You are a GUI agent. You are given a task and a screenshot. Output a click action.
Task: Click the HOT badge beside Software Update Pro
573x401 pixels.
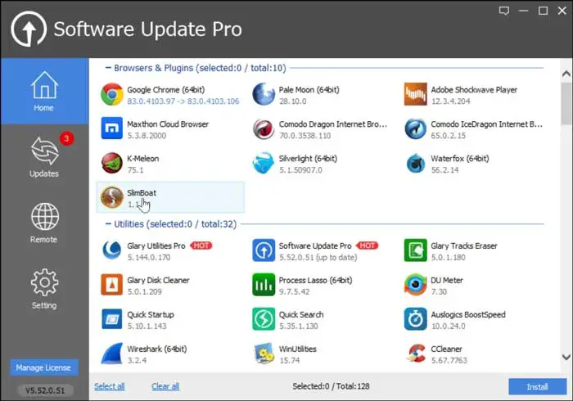click(367, 246)
